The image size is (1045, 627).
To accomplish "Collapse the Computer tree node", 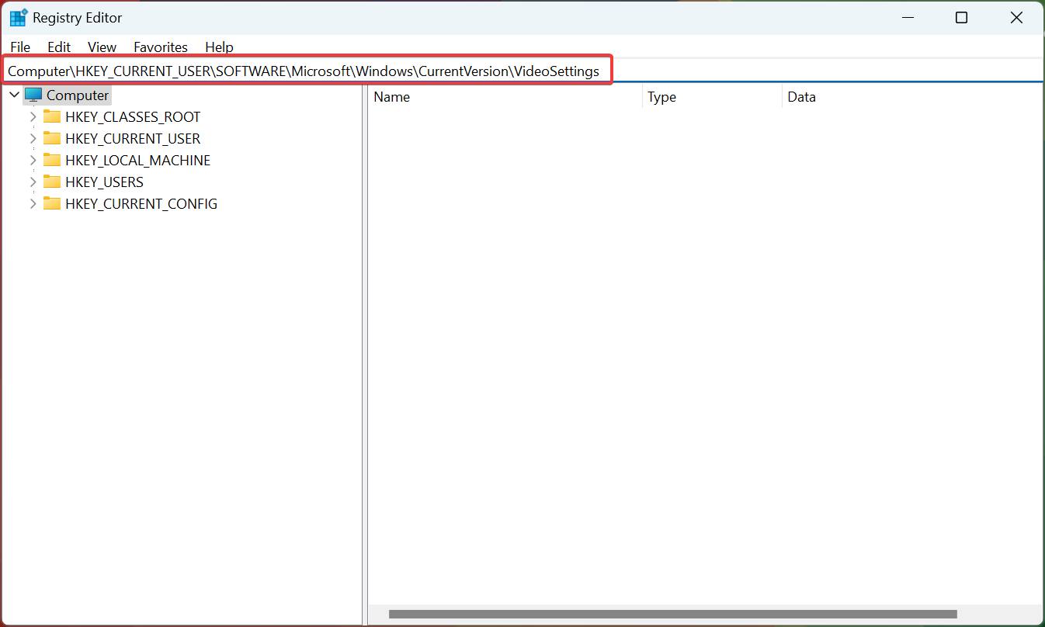I will (x=14, y=95).
